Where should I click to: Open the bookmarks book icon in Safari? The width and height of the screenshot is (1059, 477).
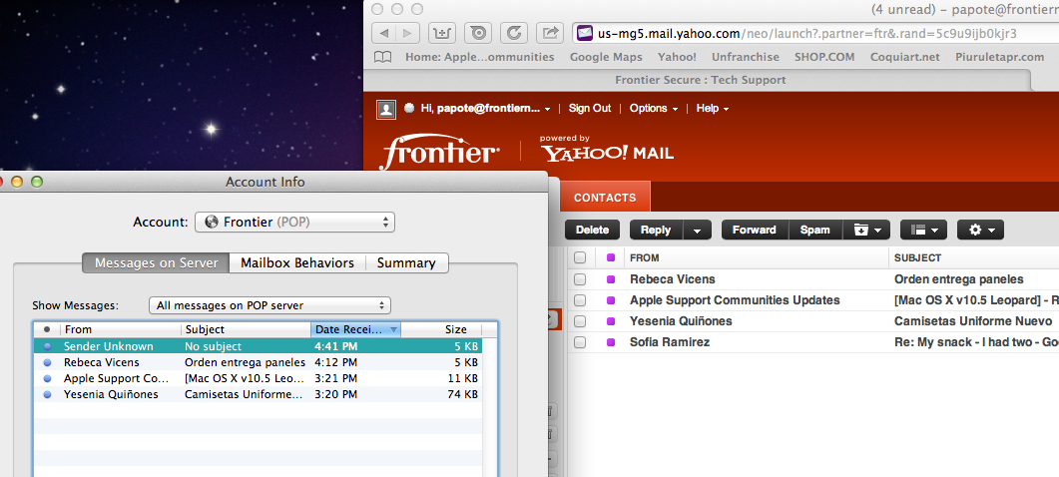pyautogui.click(x=382, y=58)
